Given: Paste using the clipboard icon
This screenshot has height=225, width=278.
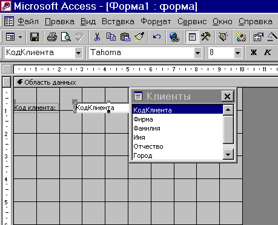Looking at the screenshot, I should point(125,37).
